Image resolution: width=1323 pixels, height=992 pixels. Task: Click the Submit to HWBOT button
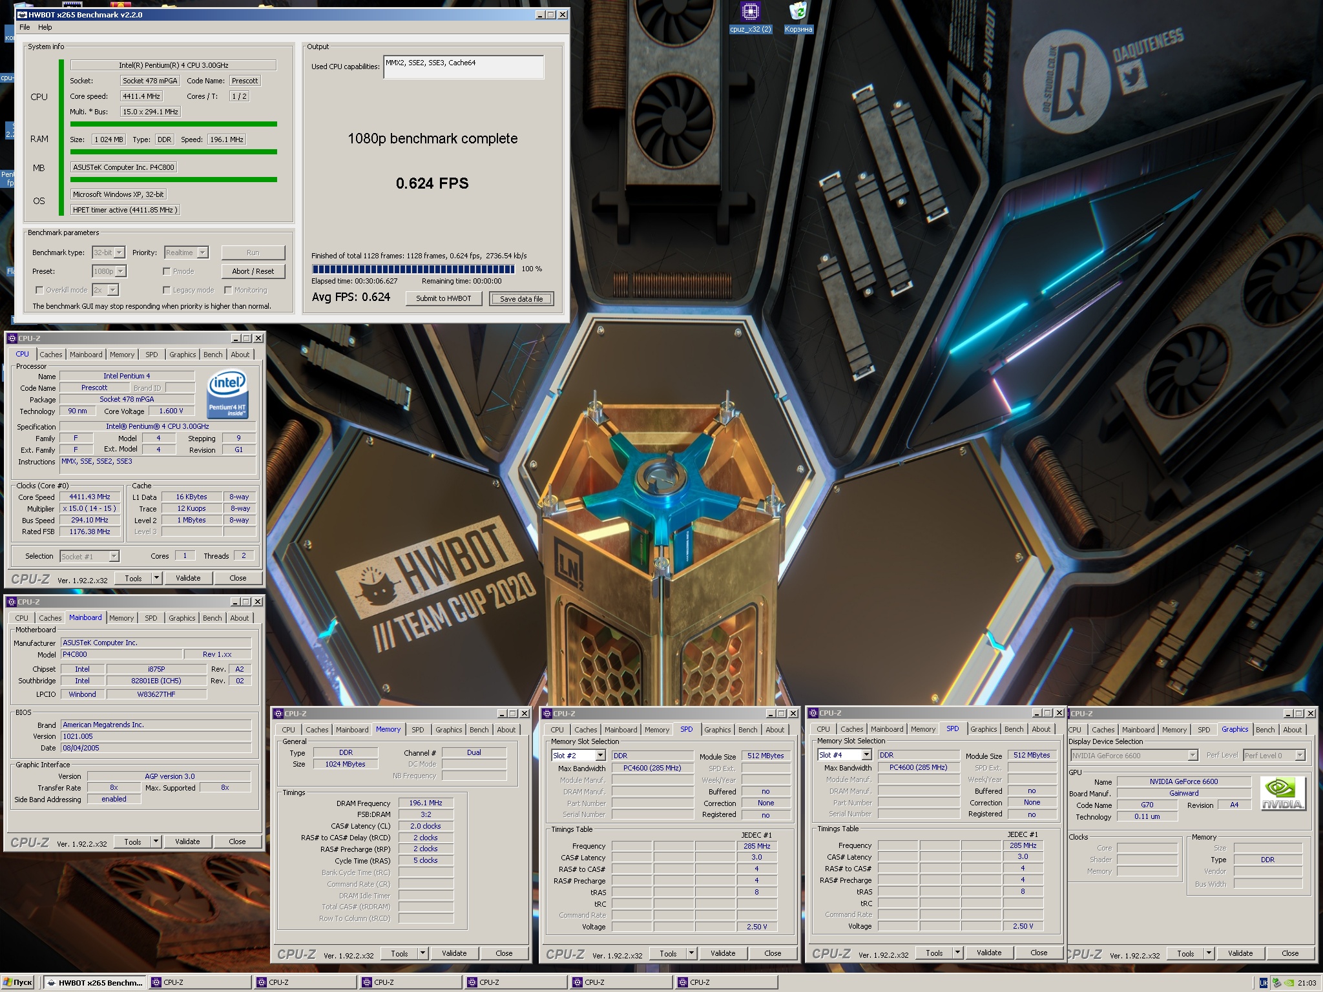click(x=444, y=298)
